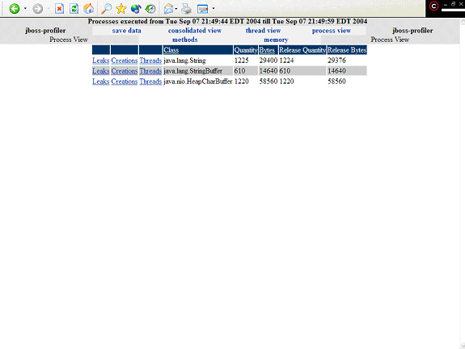Image resolution: width=465 pixels, height=349 pixels.
Task: Expand the Back button history dropdown arrow
Action: [25, 9]
